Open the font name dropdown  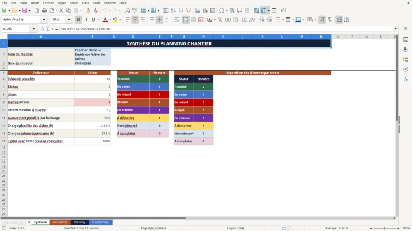pyautogui.click(x=44, y=19)
